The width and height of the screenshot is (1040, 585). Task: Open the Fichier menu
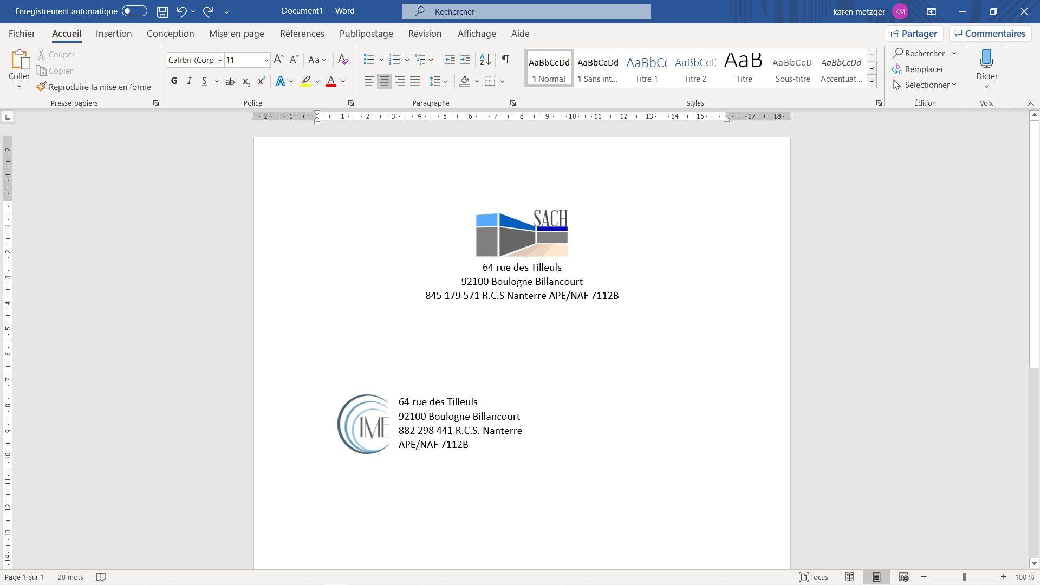[x=22, y=34]
